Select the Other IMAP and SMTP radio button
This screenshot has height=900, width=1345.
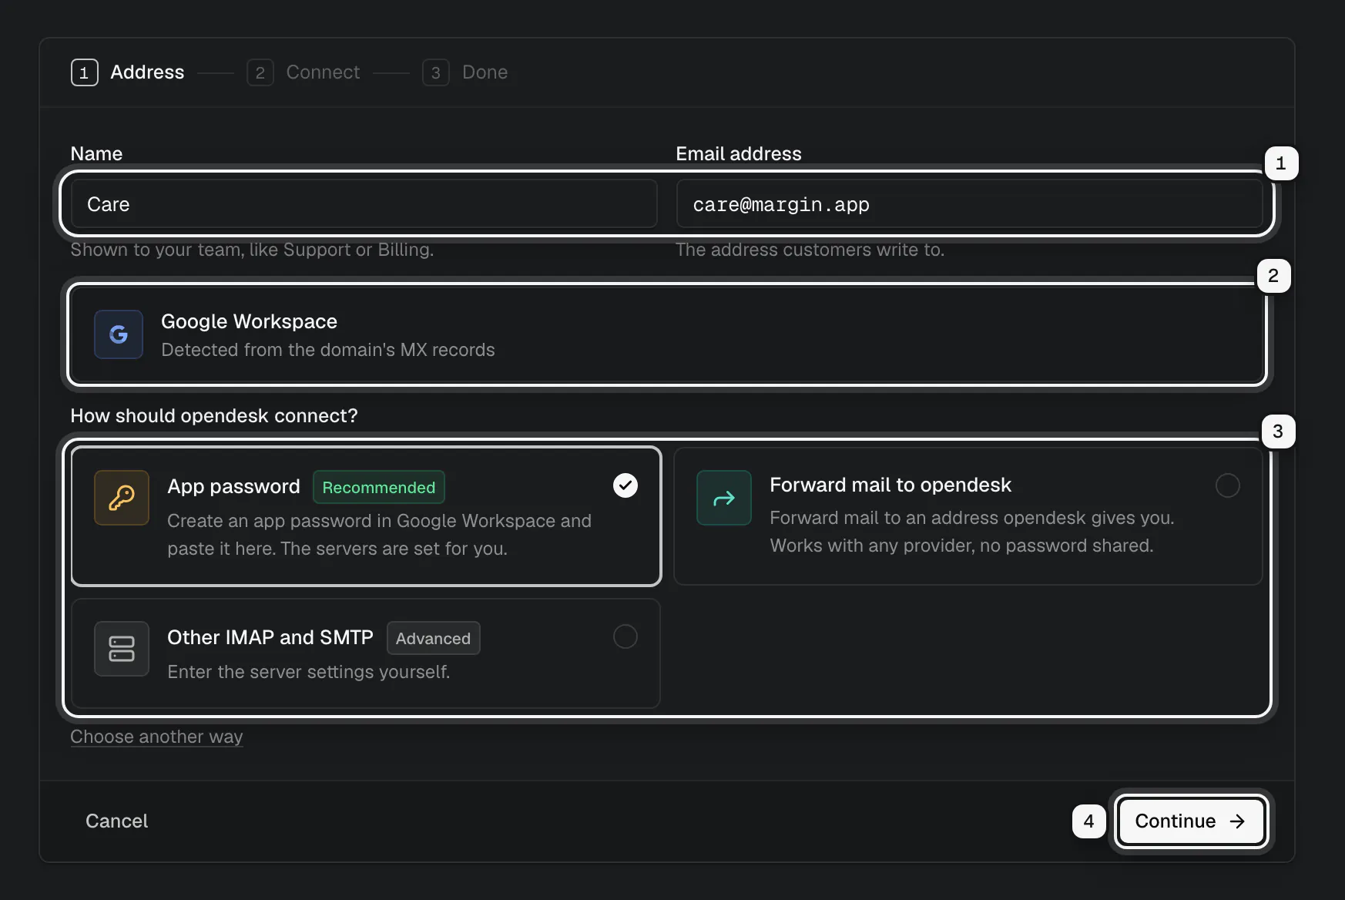626,636
